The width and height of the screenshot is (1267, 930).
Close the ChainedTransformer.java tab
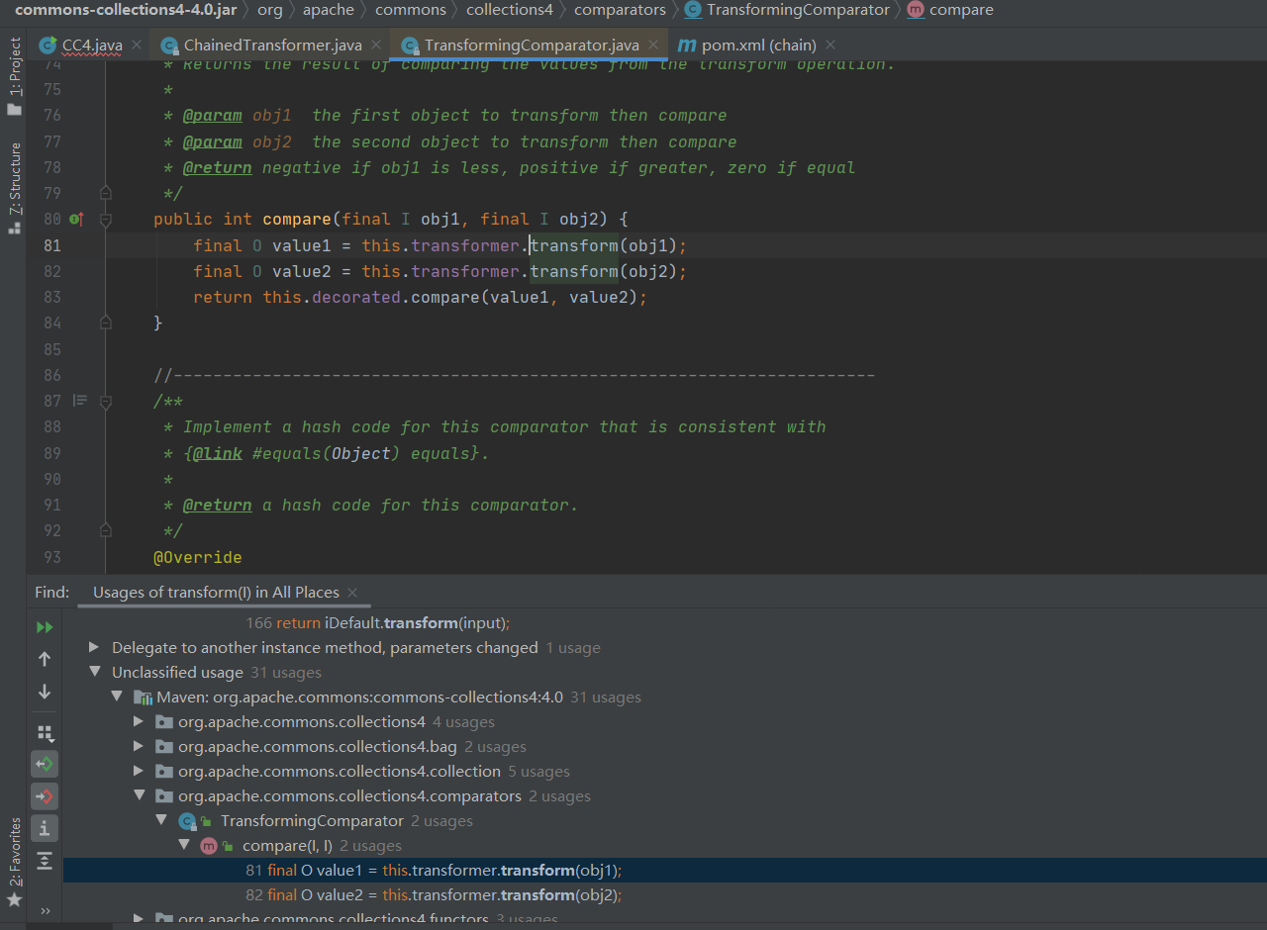pos(375,45)
